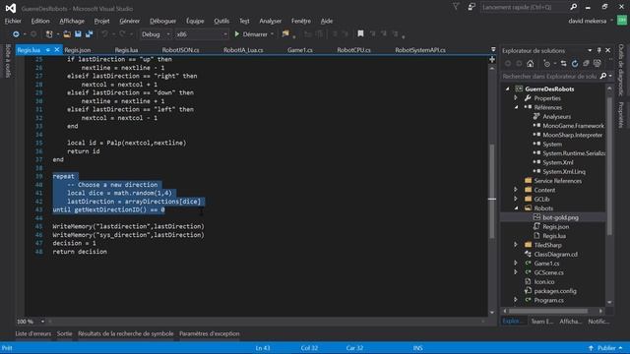Image resolution: width=630 pixels, height=354 pixels.
Task: Click the Home icon in Solution Explorer
Action: [x=531, y=63]
